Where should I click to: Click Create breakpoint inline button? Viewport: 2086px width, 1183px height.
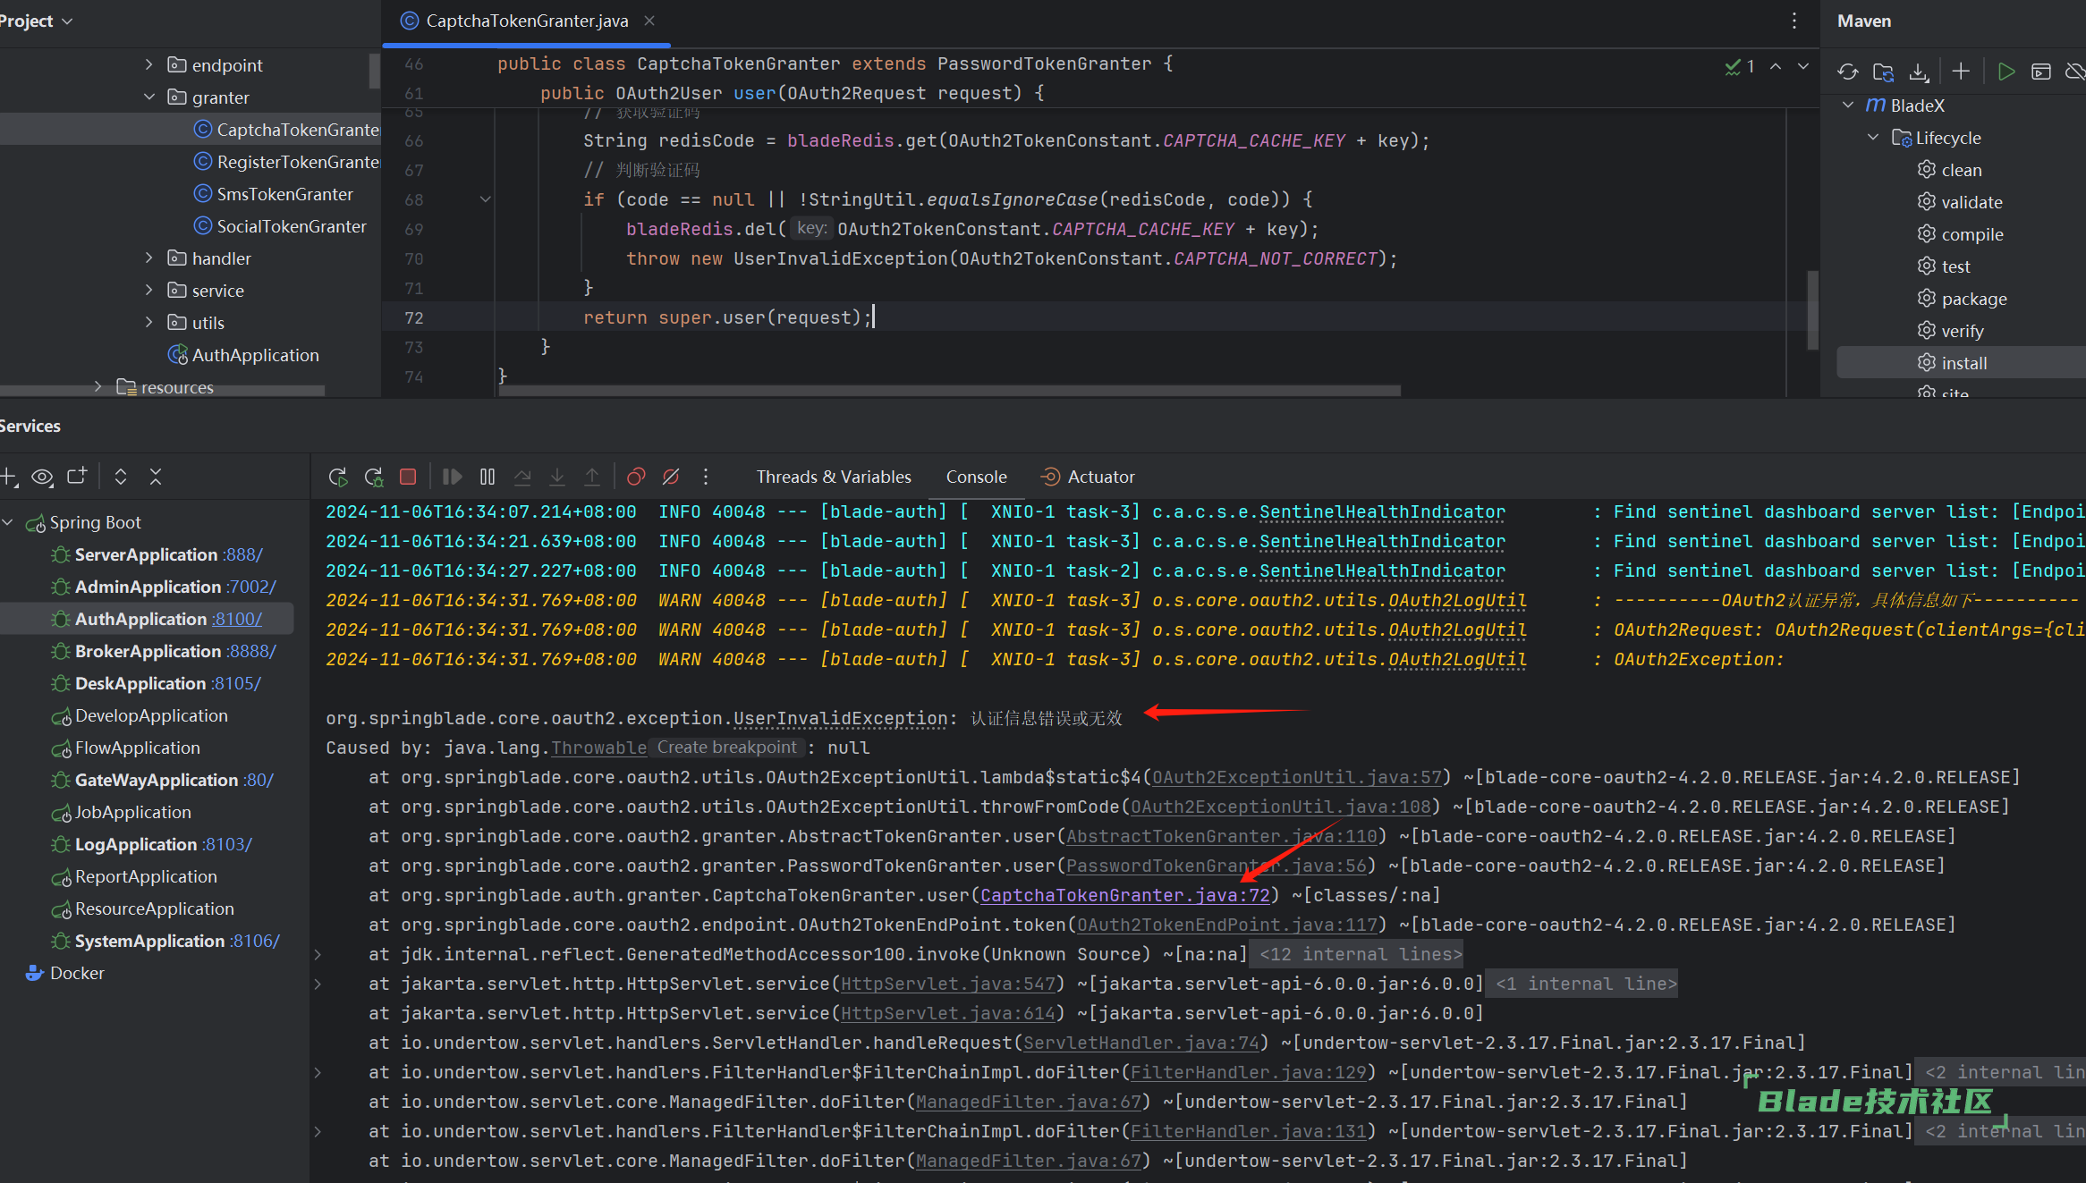coord(726,748)
